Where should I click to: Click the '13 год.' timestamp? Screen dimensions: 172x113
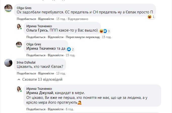(x=61, y=73)
